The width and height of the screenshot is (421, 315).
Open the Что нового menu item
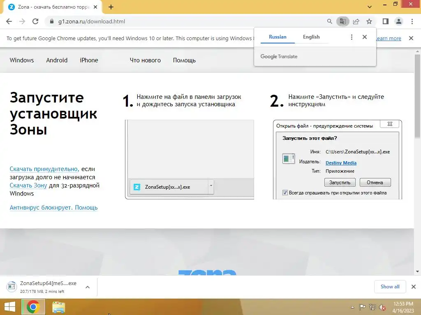(145, 60)
